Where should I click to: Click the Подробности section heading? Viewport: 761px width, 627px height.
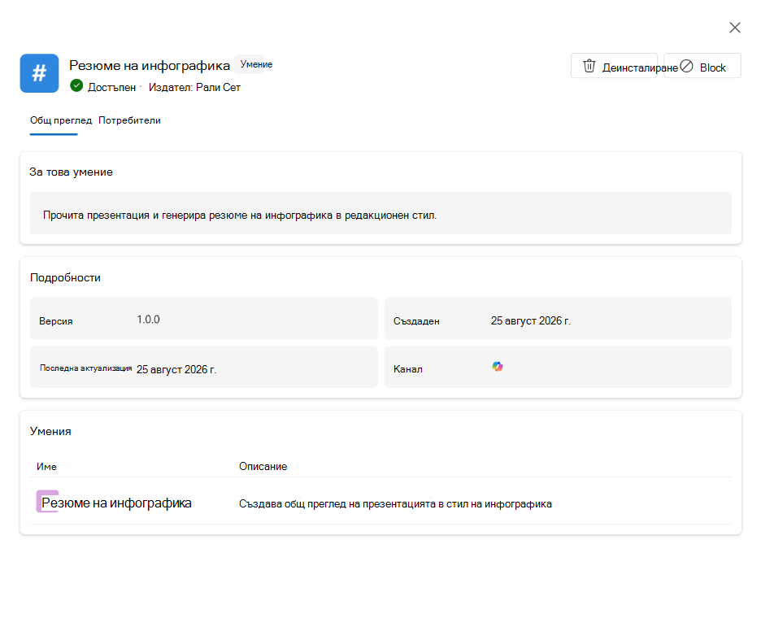[66, 277]
